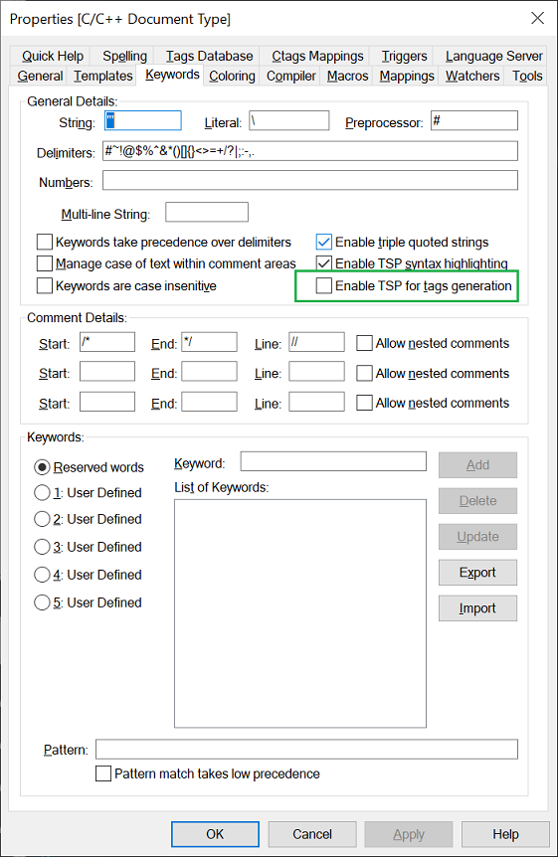The image size is (558, 857).
Task: Click the Help button
Action: (505, 834)
